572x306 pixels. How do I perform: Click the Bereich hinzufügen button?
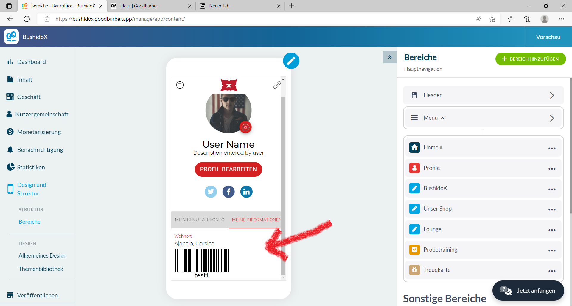pyautogui.click(x=531, y=59)
